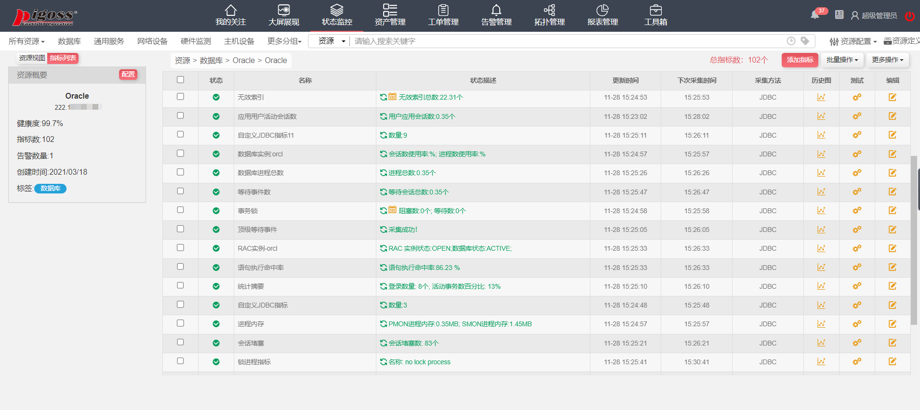Open the 状态监控 status monitoring section
Screen dimensions: 920x410
(337, 15)
